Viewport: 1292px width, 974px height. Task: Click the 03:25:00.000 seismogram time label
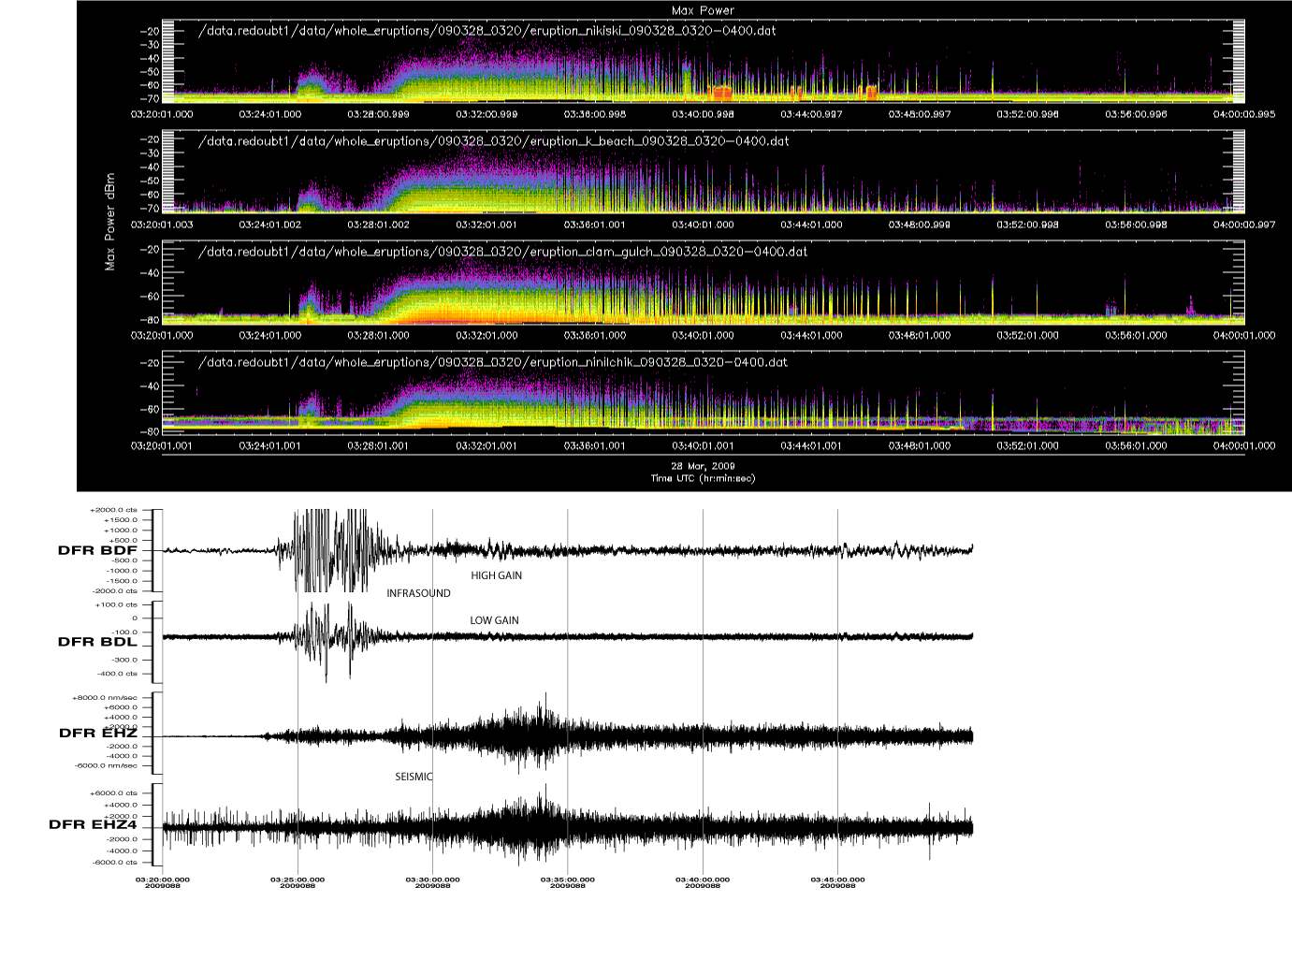pyautogui.click(x=298, y=880)
